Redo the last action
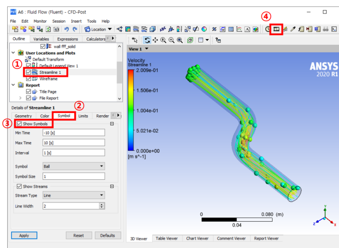 pyautogui.click(x=75, y=29)
